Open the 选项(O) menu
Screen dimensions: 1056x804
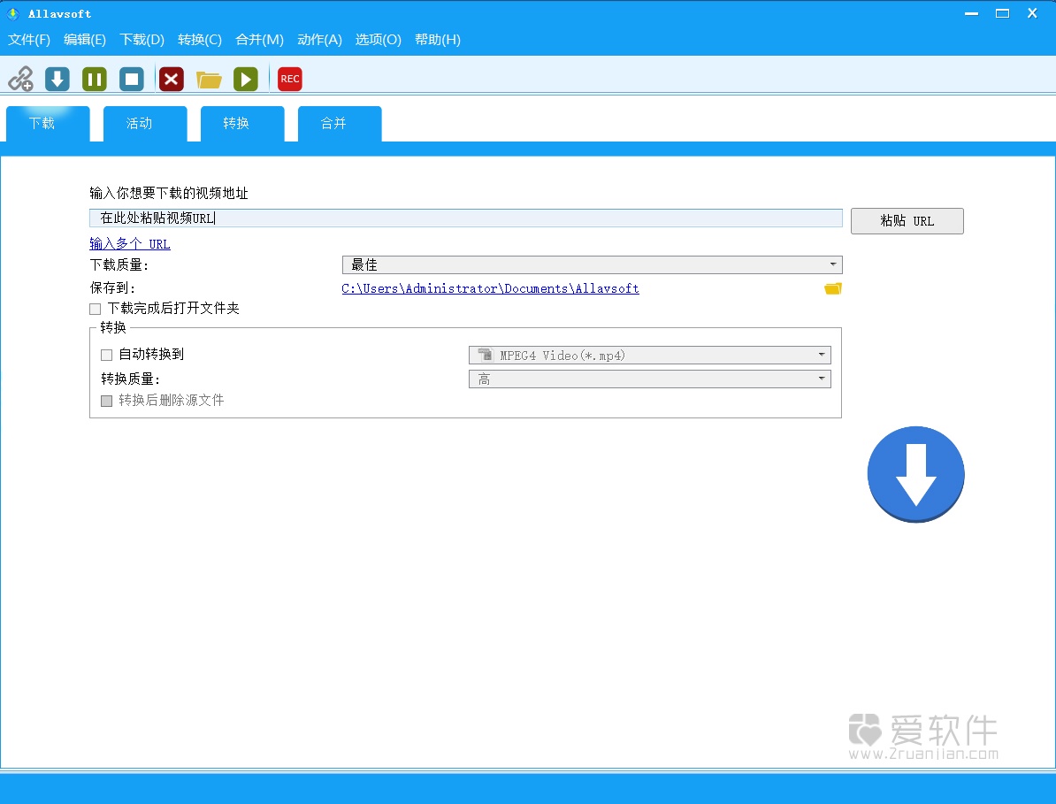click(379, 40)
